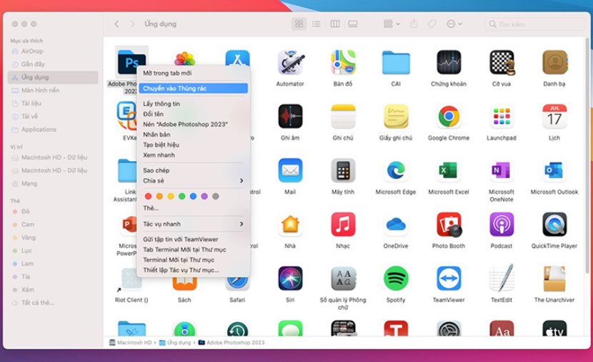Select Đổi tên in context menu
The image size is (593, 362).
(x=193, y=114)
